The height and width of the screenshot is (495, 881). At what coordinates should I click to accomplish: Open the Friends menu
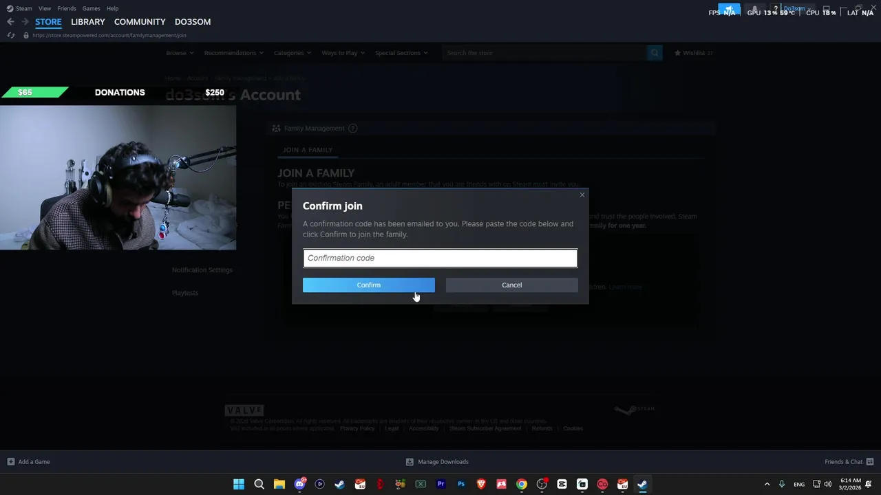(x=67, y=8)
